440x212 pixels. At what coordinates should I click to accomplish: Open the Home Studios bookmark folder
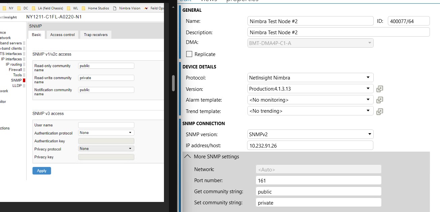tap(96, 8)
